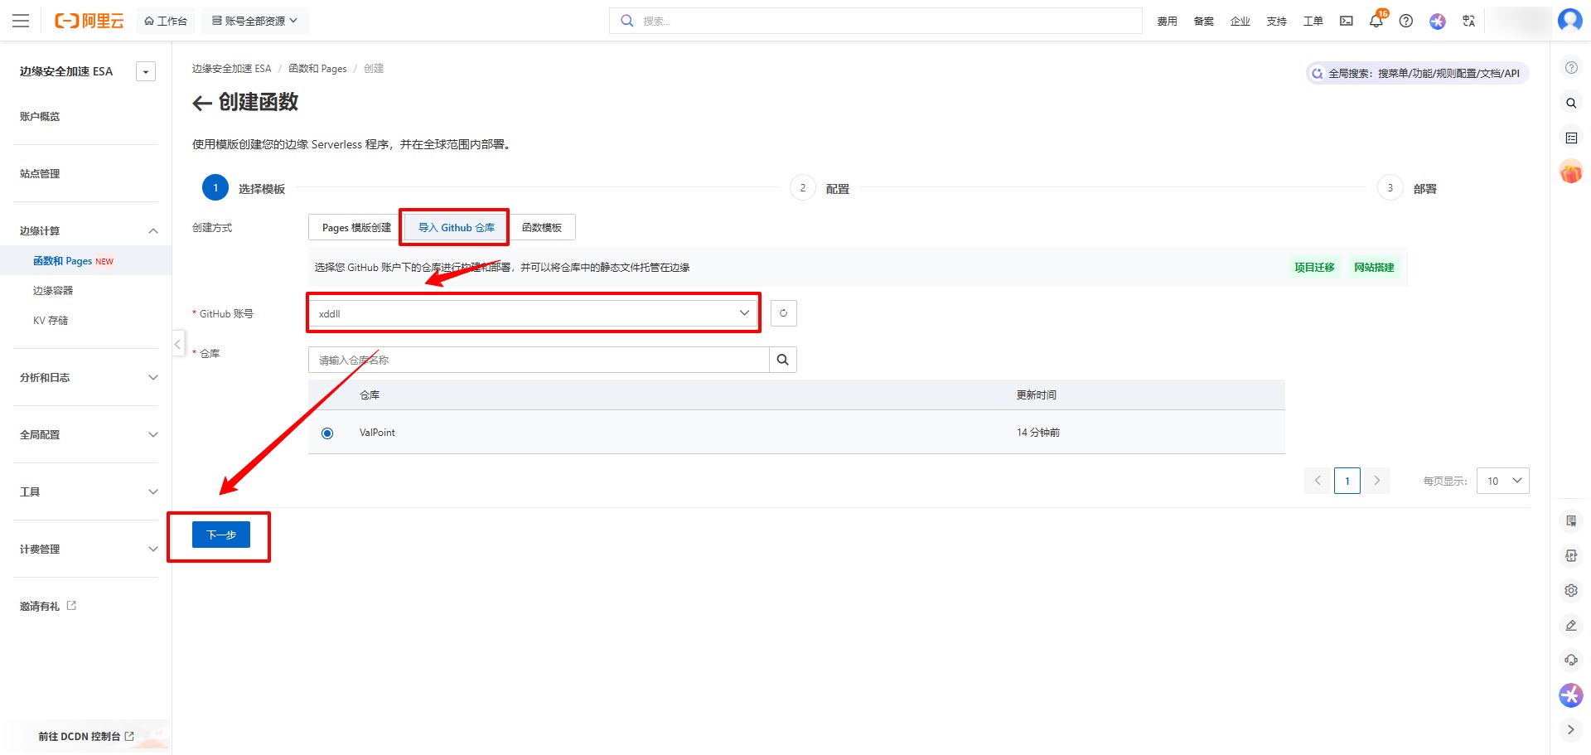
Task: Focus the repository name input field
Action: coord(539,360)
